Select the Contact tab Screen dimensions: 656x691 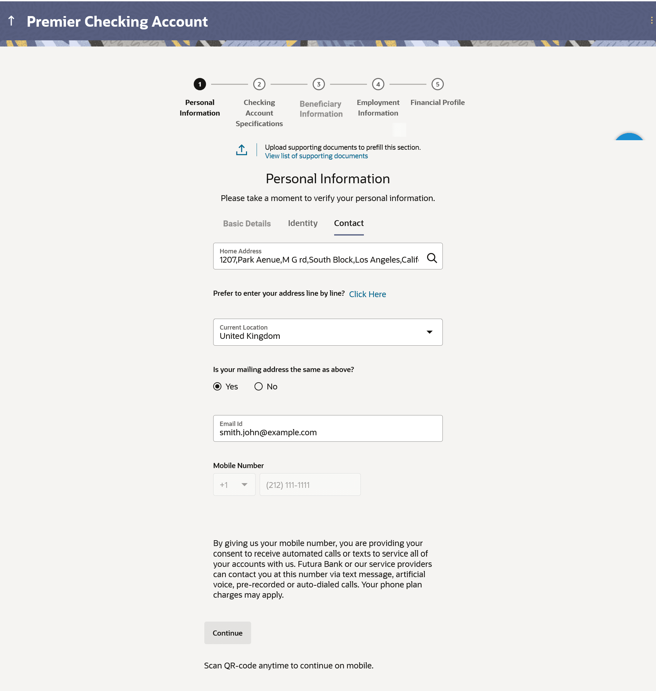[x=348, y=223]
